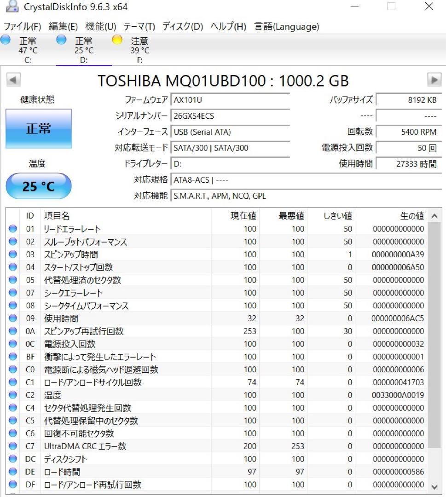Screen dimensions: 446x497
Task: Click the しきい値 column header
Action: (331, 215)
